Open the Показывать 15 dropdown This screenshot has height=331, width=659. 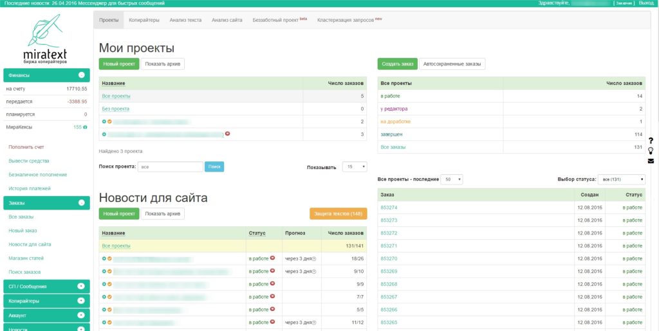pyautogui.click(x=355, y=167)
